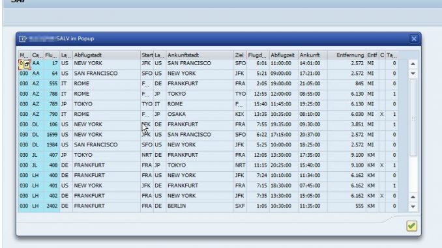
Task: Click the lower scroll-down arrow at bottom
Action: point(413,206)
